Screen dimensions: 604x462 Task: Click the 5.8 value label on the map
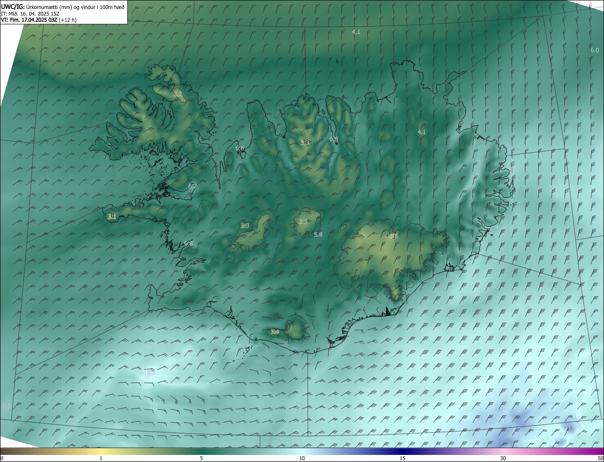(x=318, y=235)
